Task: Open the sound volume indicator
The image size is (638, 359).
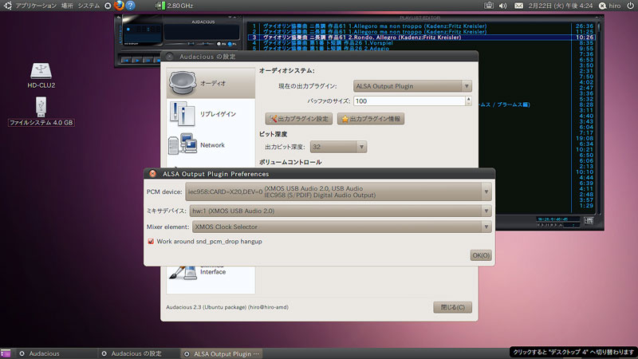Action: [x=503, y=6]
